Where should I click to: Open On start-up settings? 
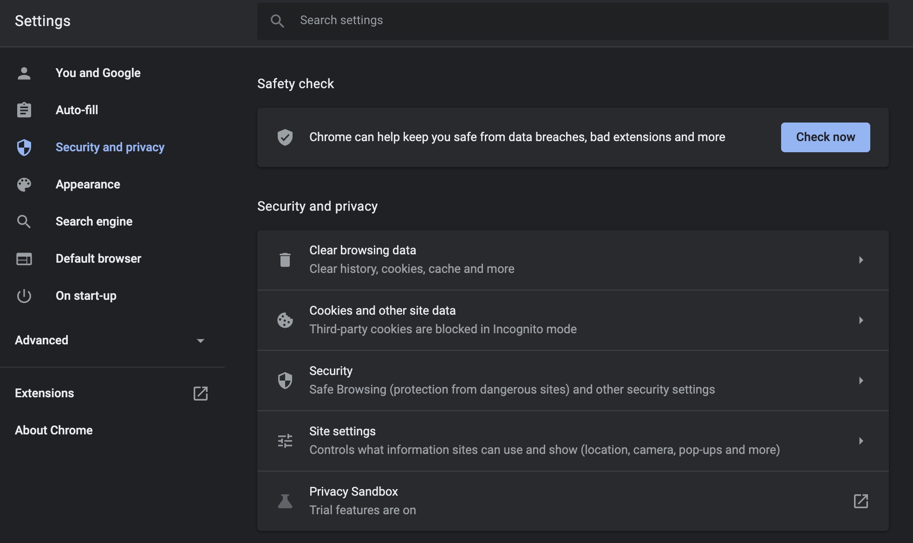pyautogui.click(x=86, y=296)
